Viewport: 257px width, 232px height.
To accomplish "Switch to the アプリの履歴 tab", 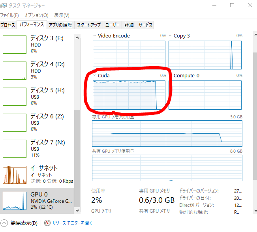I will pos(60,25).
